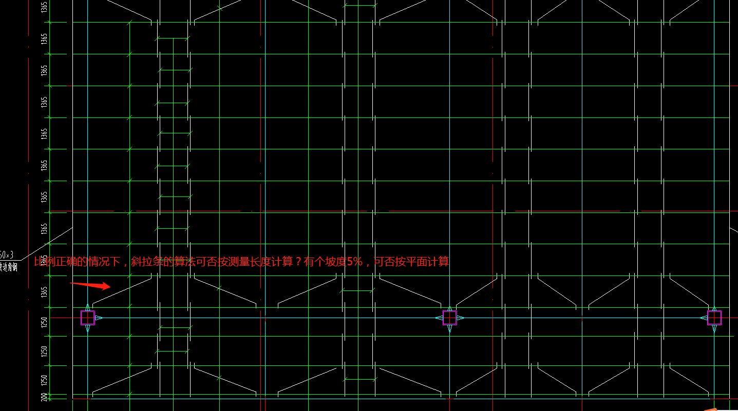738x411 pixels.
Task: Click the red note text mentioning 坡度5%
Action: (x=241, y=262)
